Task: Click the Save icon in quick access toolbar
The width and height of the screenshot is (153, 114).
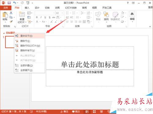Action: pos(9,3)
